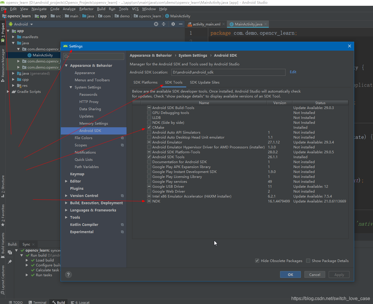373x304 pixels.
Task: Click the restore layout icon in Build panel
Action: tap(10, 253)
